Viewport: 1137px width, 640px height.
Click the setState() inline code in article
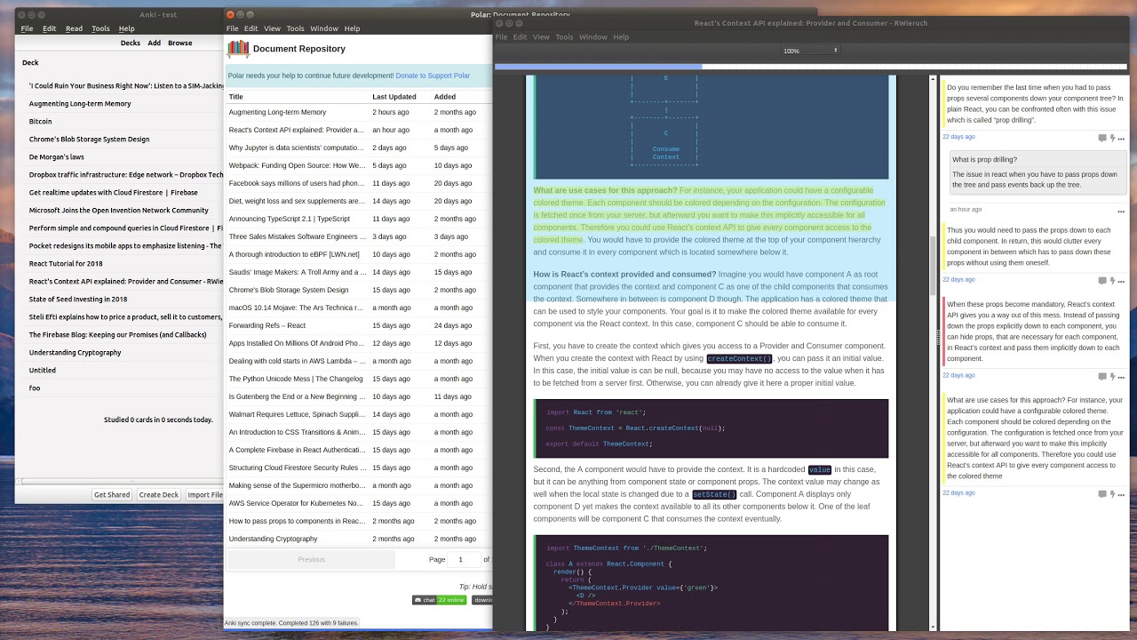(x=714, y=494)
